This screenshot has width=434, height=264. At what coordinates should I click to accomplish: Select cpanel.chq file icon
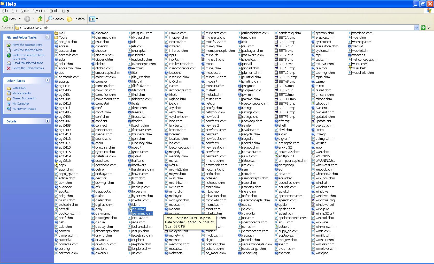(93, 138)
